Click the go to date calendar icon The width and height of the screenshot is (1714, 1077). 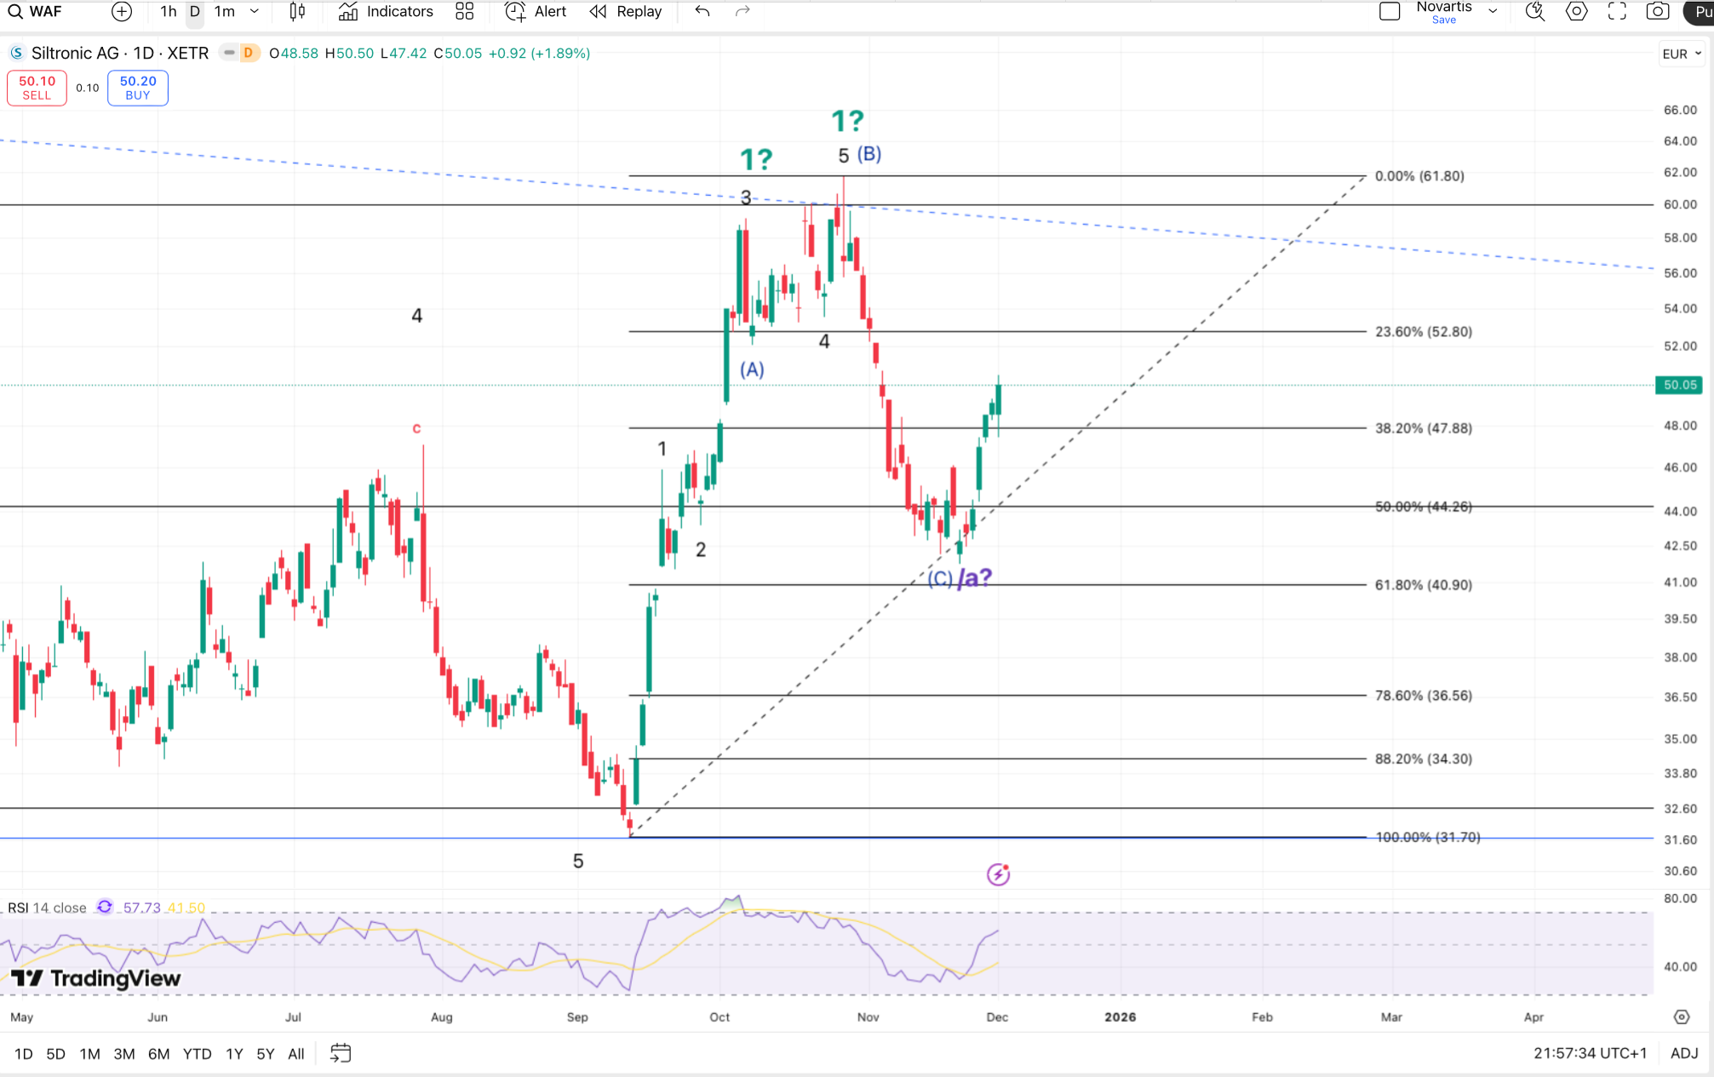pyautogui.click(x=341, y=1053)
